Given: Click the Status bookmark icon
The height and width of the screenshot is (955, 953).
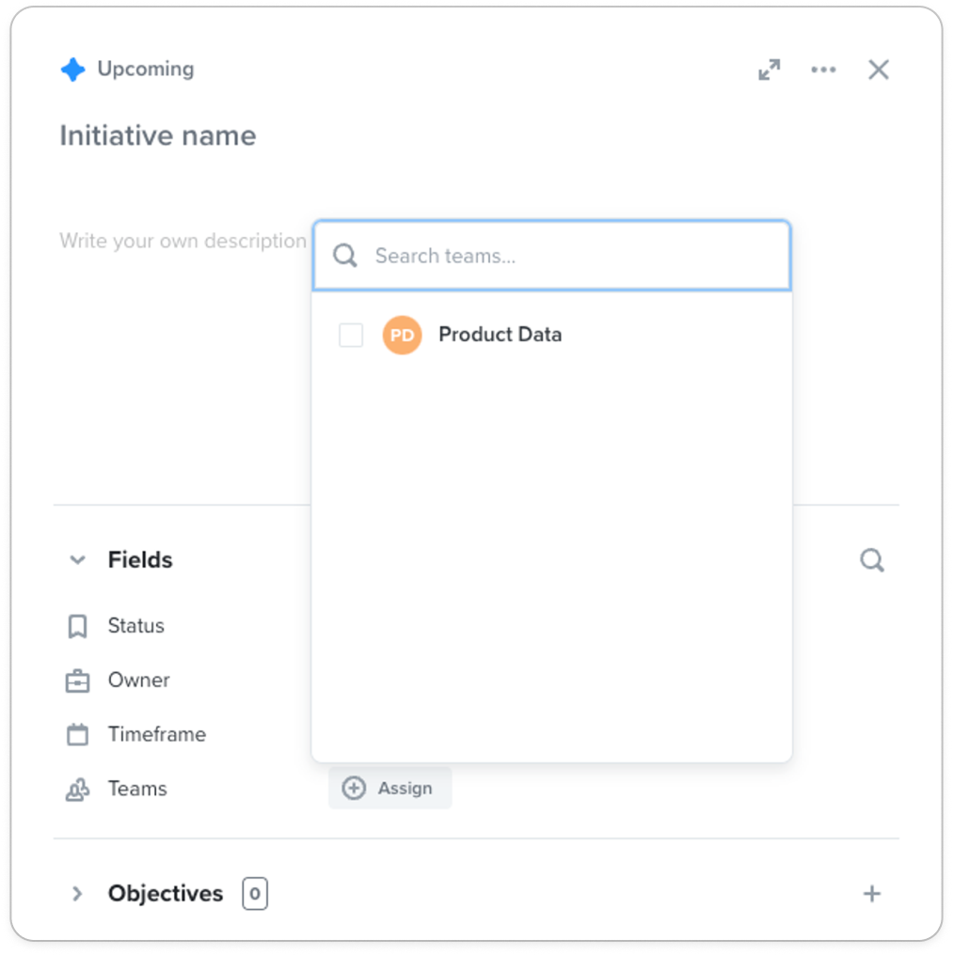Looking at the screenshot, I should (x=77, y=626).
